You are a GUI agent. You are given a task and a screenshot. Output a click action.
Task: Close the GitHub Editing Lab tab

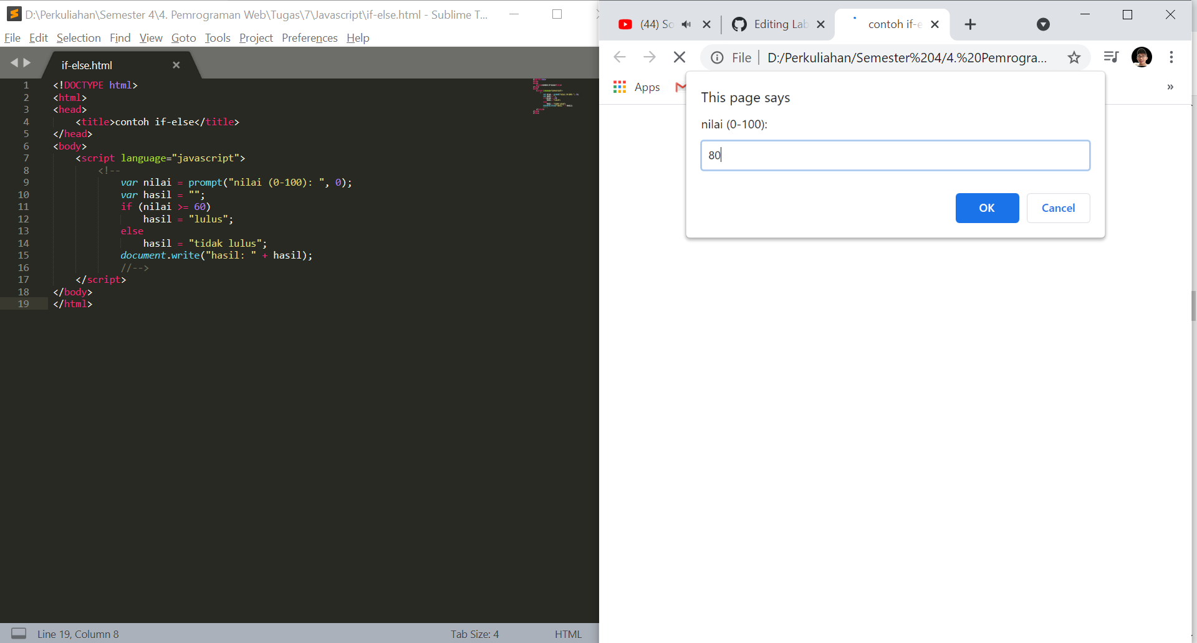(x=820, y=24)
